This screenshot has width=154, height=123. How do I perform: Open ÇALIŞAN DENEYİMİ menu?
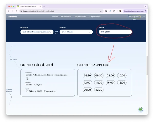[x=95, y=17]
